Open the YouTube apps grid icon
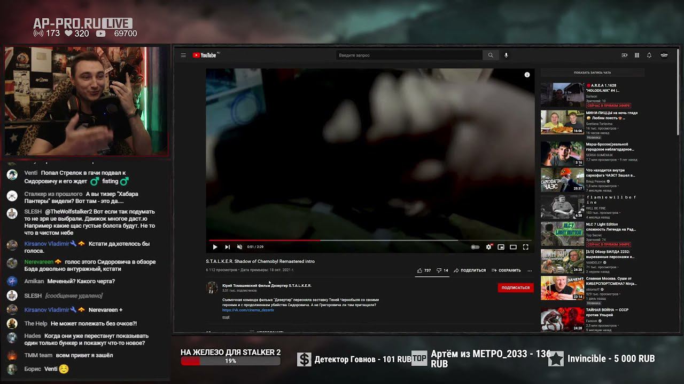 [637, 55]
